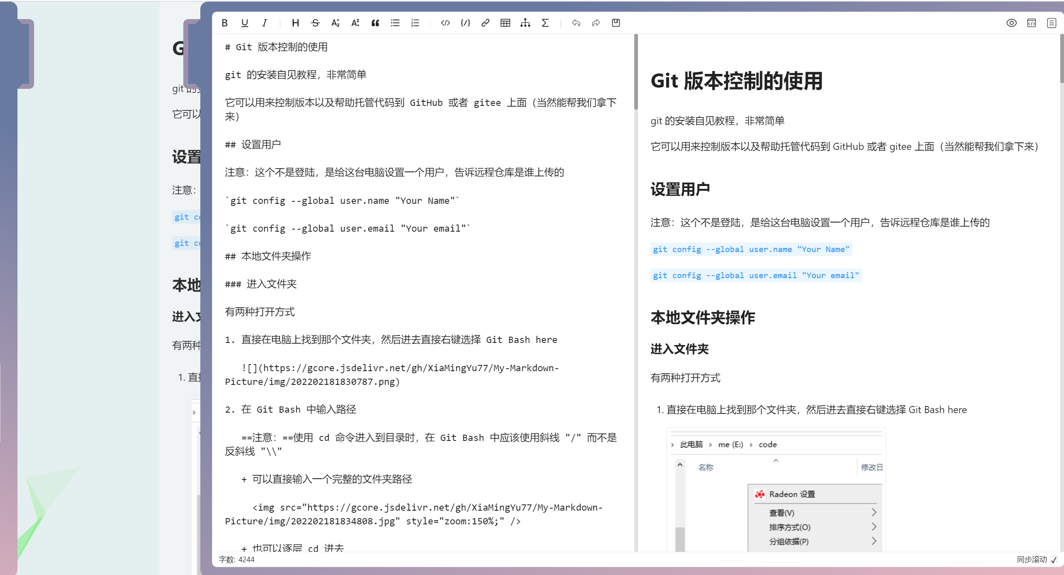Insert an unordered list
The image size is (1064, 575).
point(395,23)
